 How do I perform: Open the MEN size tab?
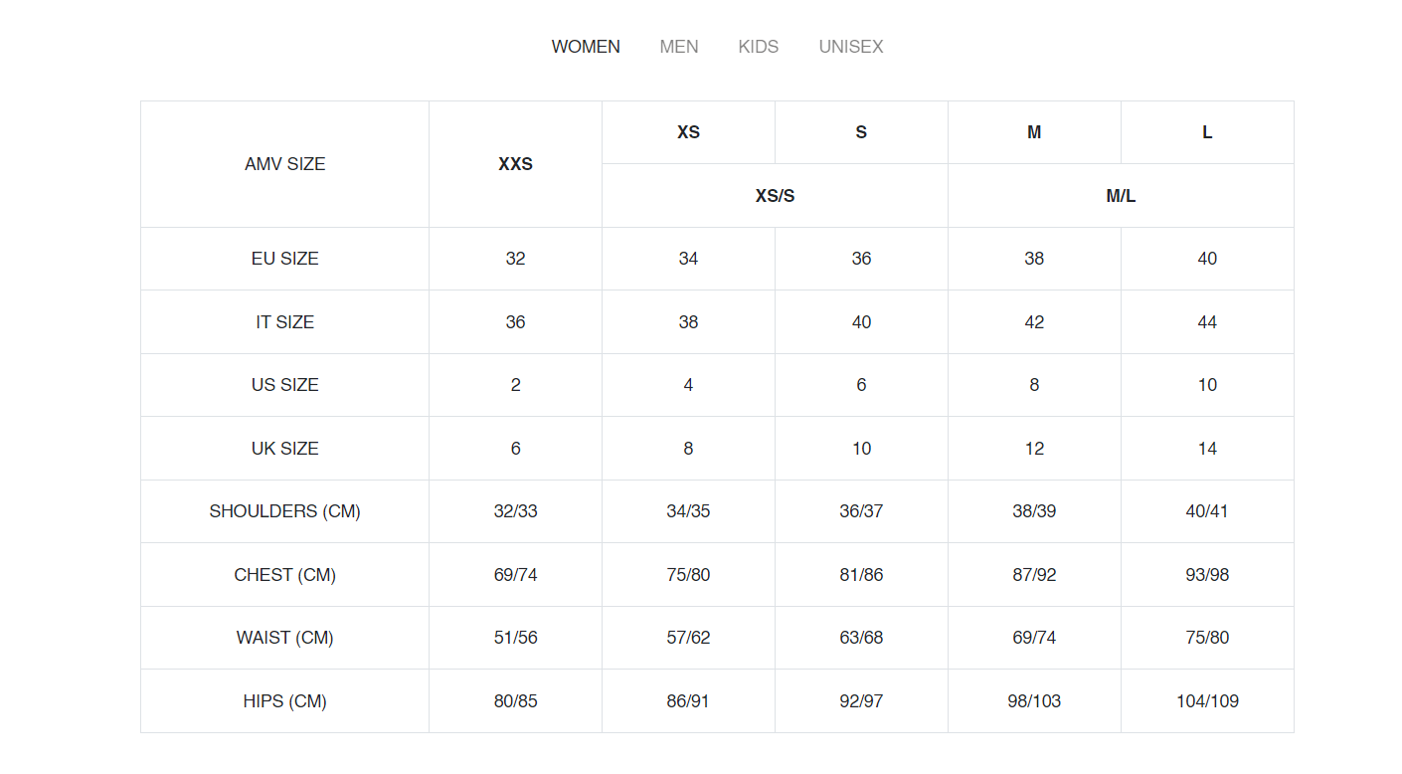[x=679, y=47]
